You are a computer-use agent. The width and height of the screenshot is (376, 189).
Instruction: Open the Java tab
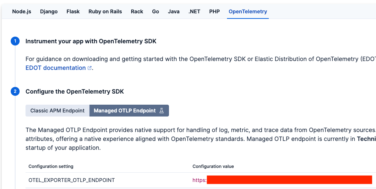(174, 11)
